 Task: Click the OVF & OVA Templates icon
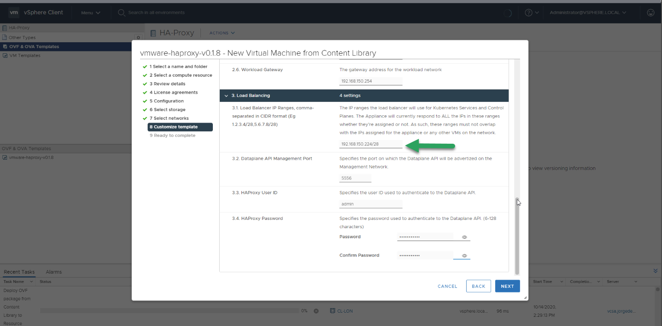pyautogui.click(x=5, y=46)
